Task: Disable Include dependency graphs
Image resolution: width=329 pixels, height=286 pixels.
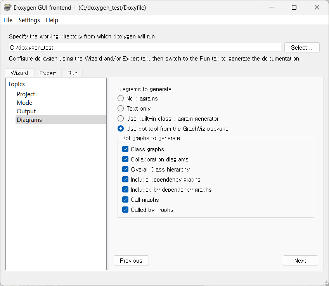Action: pos(125,179)
